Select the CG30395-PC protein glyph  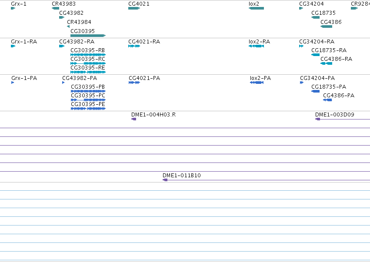point(88,100)
